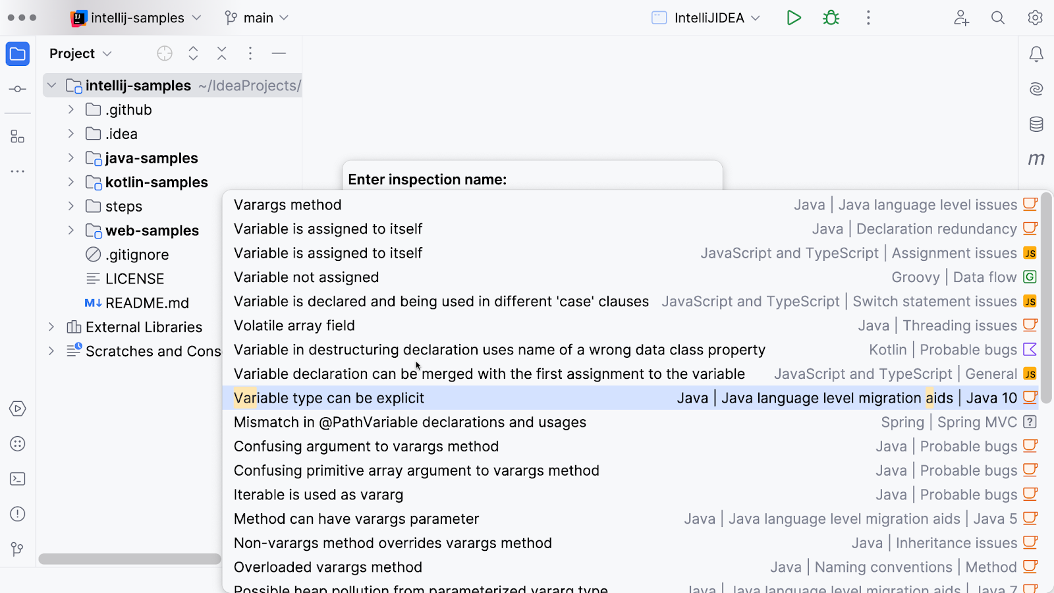Collapse all in Project panel
The height and width of the screenshot is (593, 1054).
pyautogui.click(x=222, y=53)
